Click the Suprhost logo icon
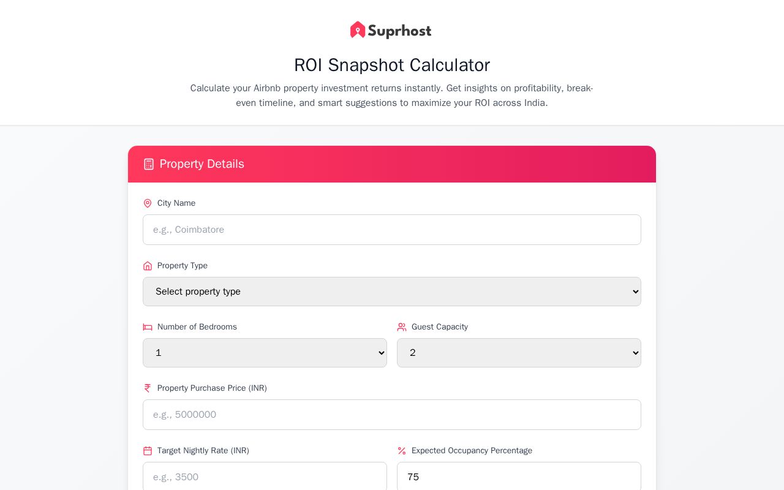 (358, 30)
